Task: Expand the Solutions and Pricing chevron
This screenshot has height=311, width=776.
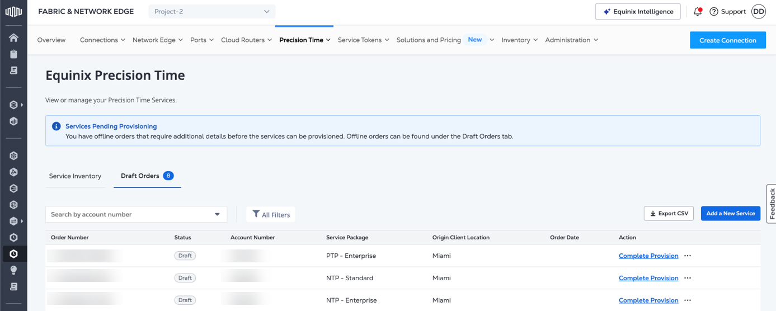Action: point(492,40)
